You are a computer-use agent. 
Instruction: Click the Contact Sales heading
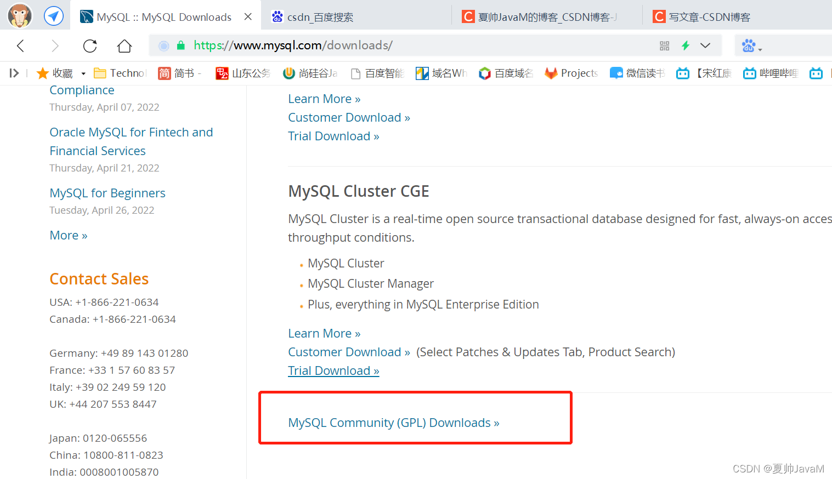[99, 279]
